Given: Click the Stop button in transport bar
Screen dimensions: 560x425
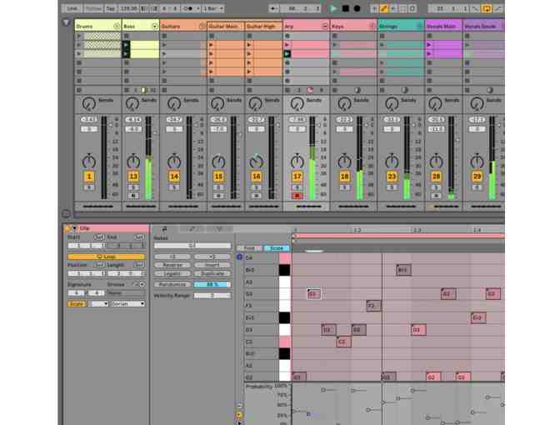Looking at the screenshot, I should [345, 8].
